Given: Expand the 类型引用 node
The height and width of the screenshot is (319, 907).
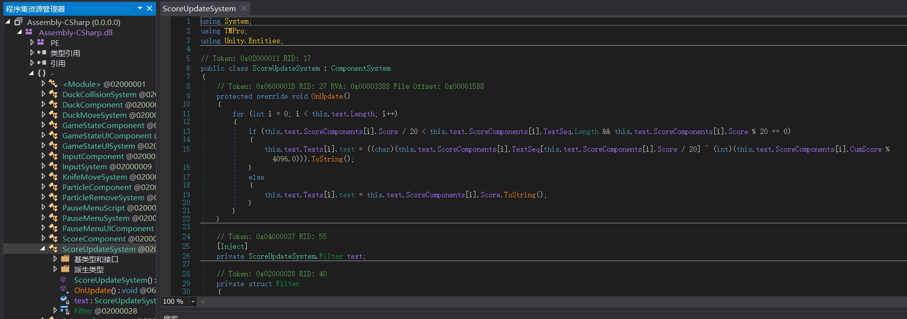Looking at the screenshot, I should [32, 53].
